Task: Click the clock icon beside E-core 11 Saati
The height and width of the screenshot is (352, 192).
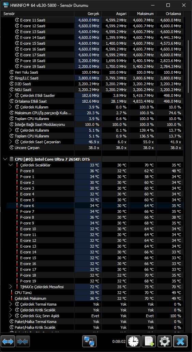Action: click(17, 20)
